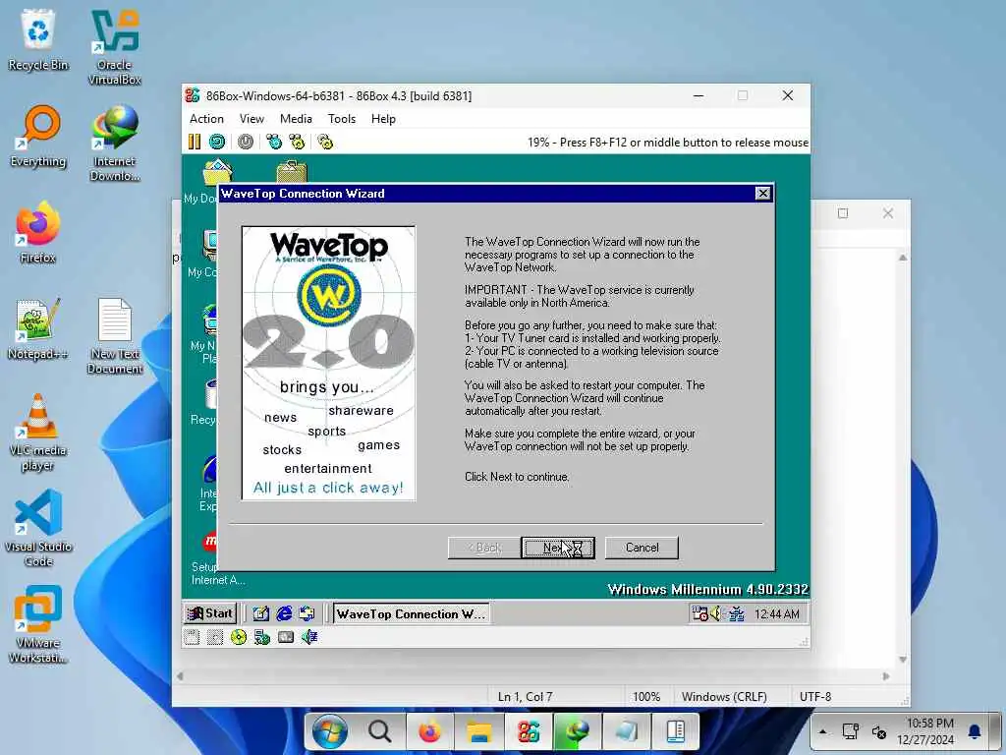
Task: Click Next in the WaveTop Connection Wizard
Action: (x=558, y=548)
